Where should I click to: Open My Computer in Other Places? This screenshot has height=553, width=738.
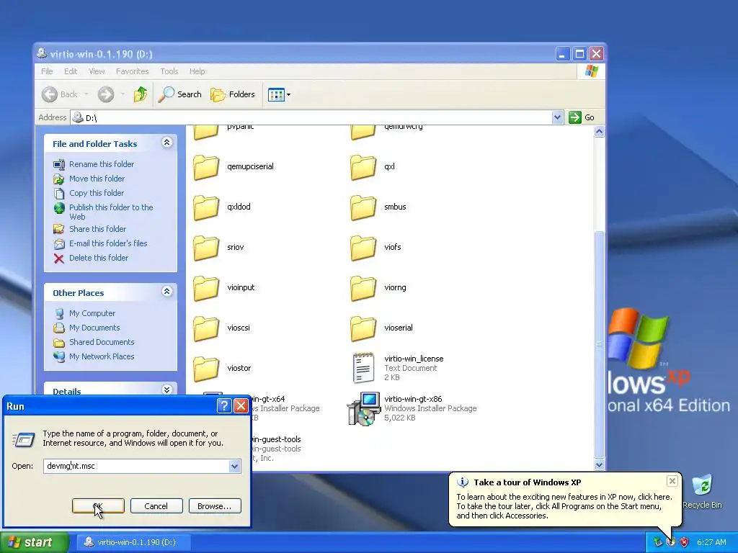[x=92, y=314]
